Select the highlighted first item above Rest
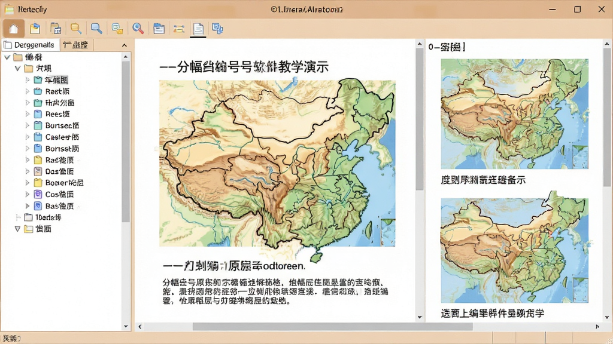 click(x=56, y=80)
